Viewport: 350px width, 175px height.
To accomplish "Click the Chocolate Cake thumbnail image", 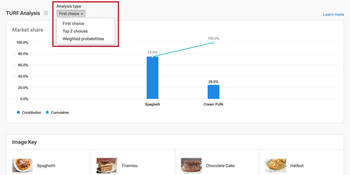I will (x=191, y=166).
